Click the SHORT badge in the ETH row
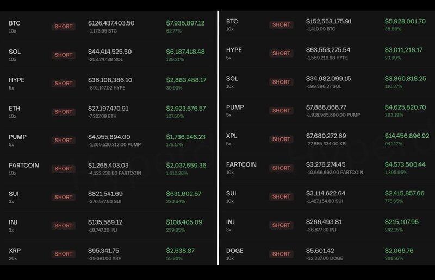The image size is (435, 280). tap(63, 112)
